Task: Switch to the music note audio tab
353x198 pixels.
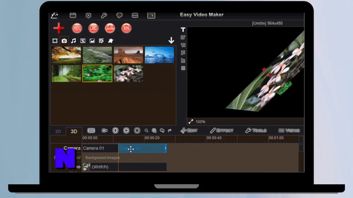Action: tap(73, 41)
